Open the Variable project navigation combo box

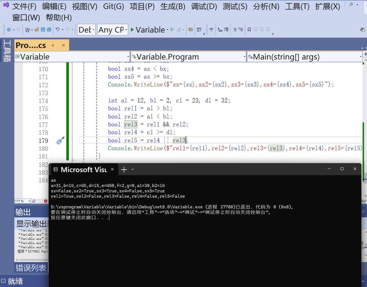pos(72,57)
